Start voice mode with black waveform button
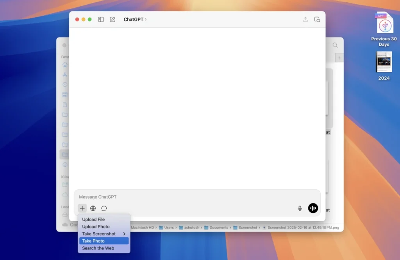Screen dimensions: 400x260 313,208
